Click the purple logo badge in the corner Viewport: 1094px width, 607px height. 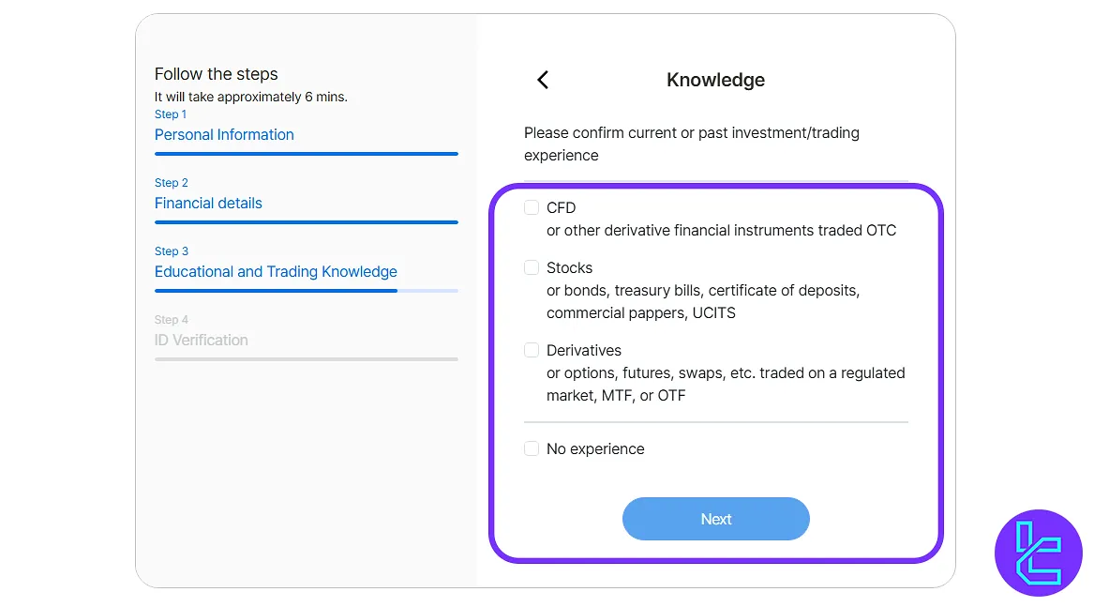pos(1038,553)
